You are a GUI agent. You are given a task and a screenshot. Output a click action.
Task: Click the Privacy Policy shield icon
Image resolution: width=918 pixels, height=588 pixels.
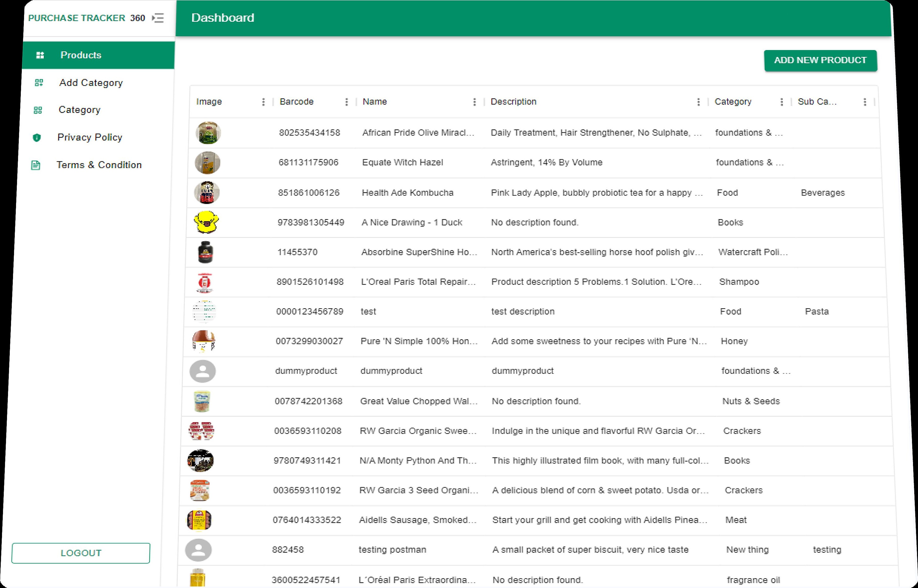[37, 137]
